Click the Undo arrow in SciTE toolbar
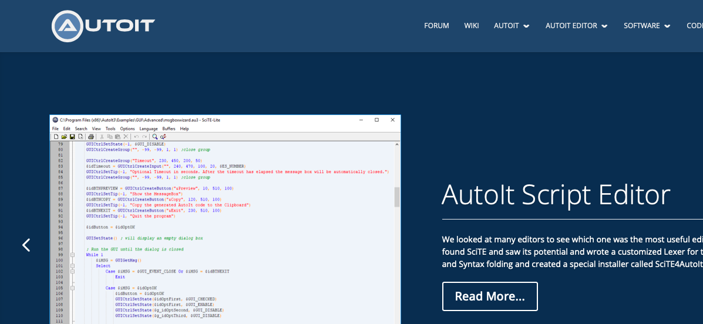 coord(136,137)
